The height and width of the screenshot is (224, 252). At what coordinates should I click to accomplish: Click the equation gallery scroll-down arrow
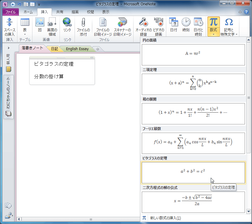point(248,211)
